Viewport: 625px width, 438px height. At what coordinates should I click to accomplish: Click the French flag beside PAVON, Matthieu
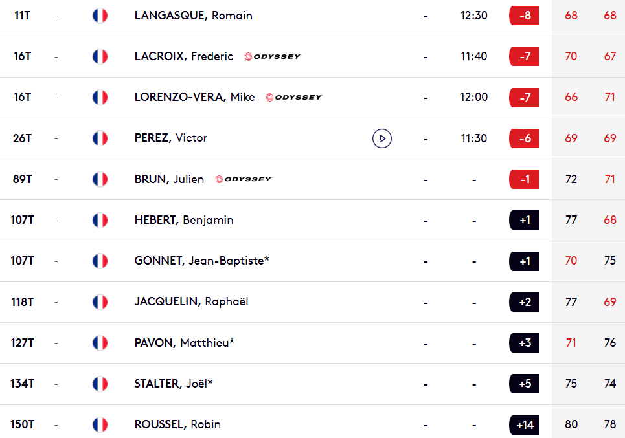[x=100, y=343]
